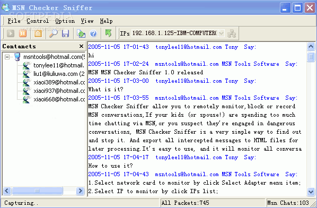Click the floppy disk save icon
Image resolution: width=317 pixels, height=208 pixels.
[65, 33]
